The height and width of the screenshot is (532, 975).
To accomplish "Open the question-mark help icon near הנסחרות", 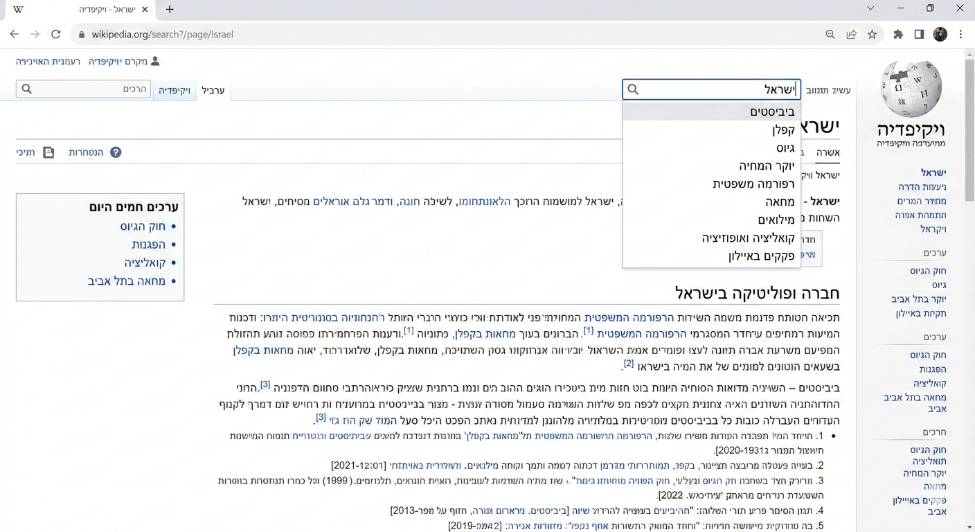I will tap(116, 152).
